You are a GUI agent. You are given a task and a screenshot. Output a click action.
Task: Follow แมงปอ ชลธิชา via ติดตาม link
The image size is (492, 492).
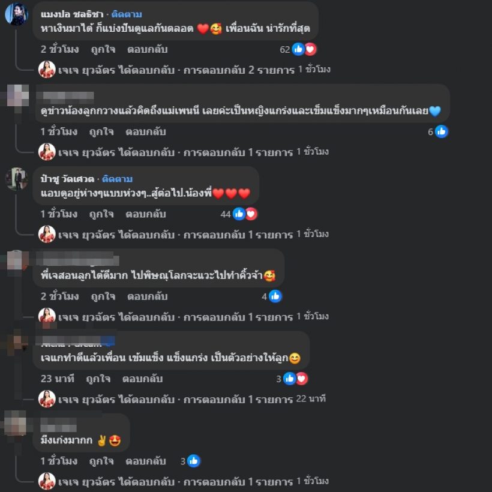coord(127,14)
